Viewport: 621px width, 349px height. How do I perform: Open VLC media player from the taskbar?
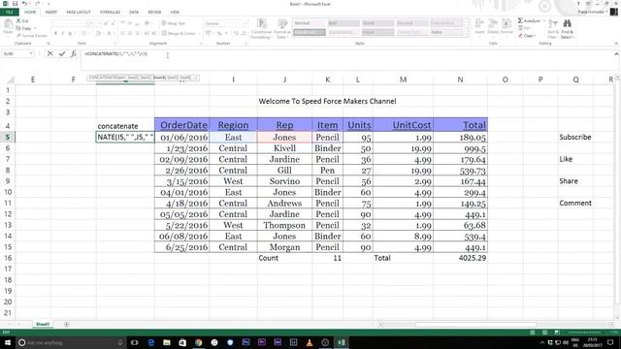click(310, 342)
